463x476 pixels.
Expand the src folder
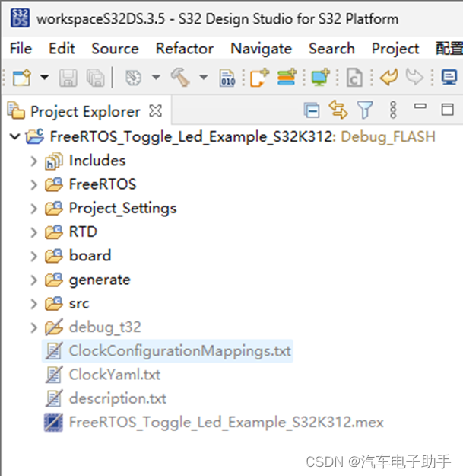[33, 304]
